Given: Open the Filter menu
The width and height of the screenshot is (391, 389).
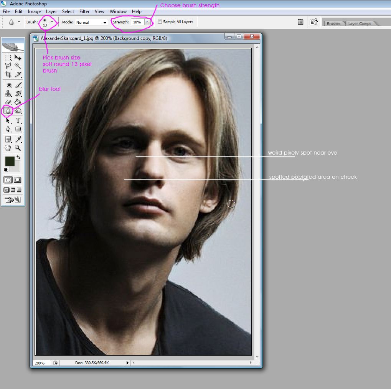Looking at the screenshot, I should pos(84,11).
